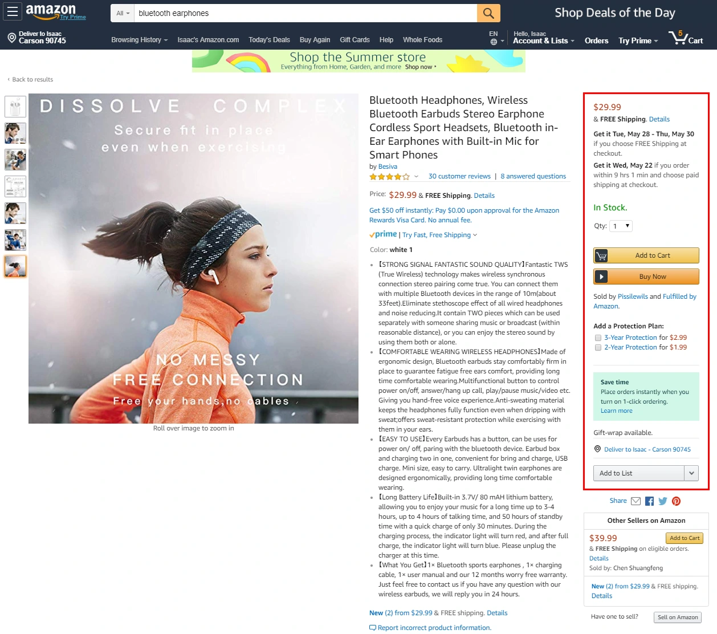Expand Try Fast, Free Shipping popover
The width and height of the screenshot is (717, 634).
[439, 235]
